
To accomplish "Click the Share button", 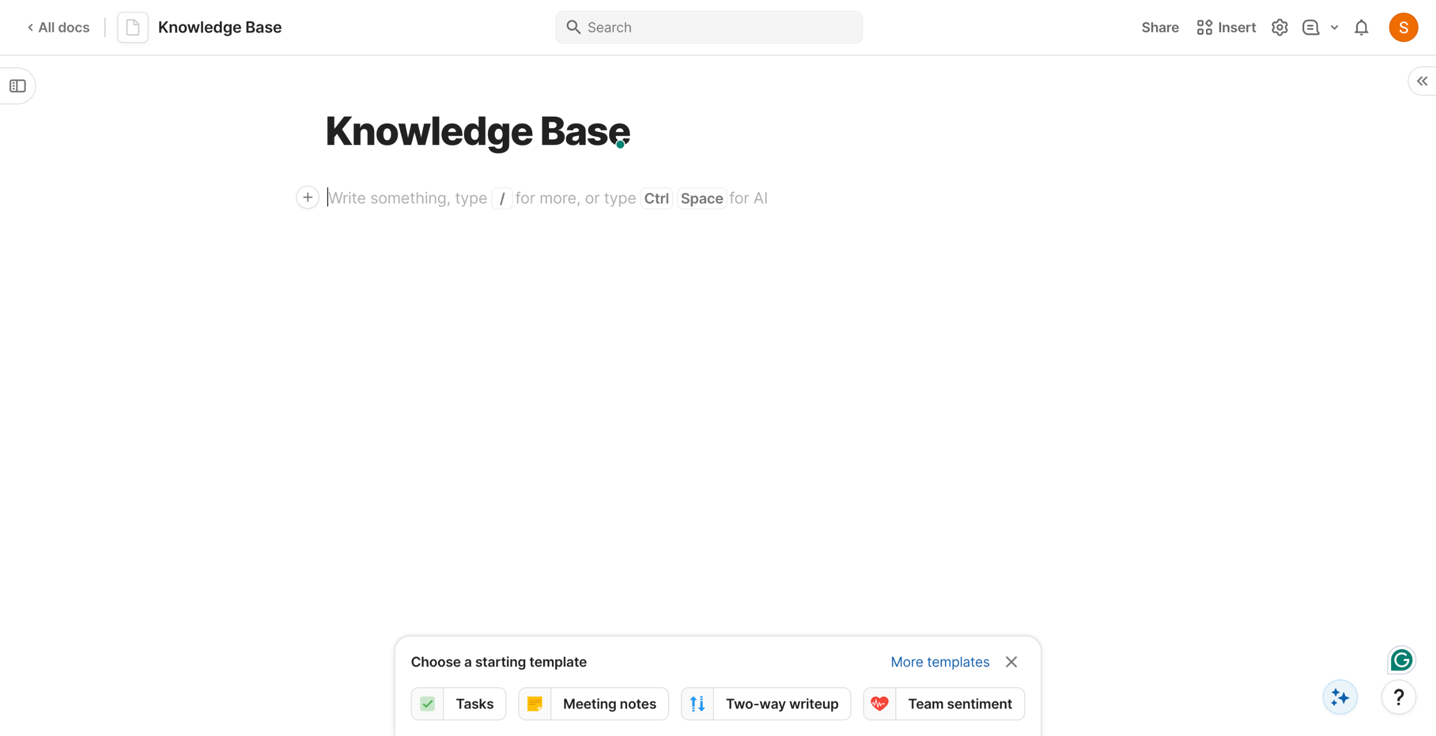I will click(1159, 27).
